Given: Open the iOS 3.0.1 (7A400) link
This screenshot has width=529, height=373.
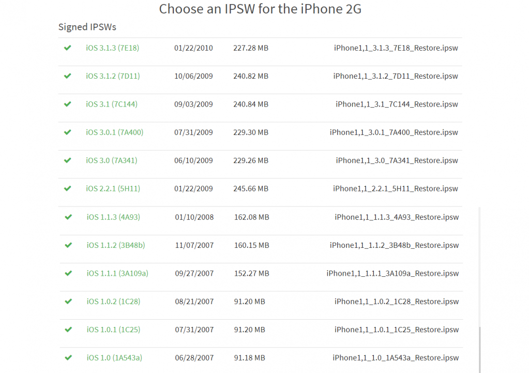Looking at the screenshot, I should pos(114,132).
